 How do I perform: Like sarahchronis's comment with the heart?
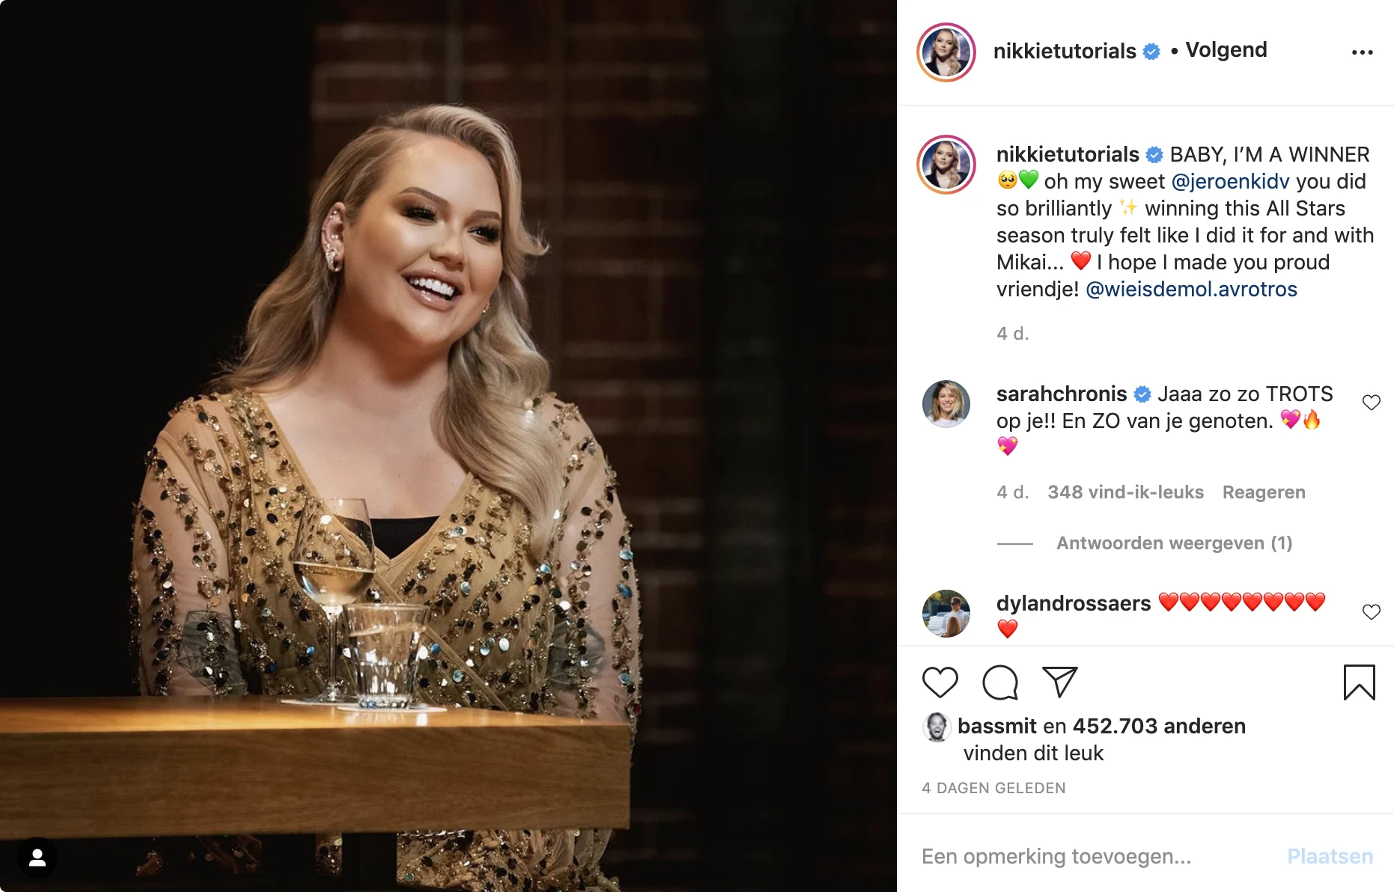(1371, 403)
